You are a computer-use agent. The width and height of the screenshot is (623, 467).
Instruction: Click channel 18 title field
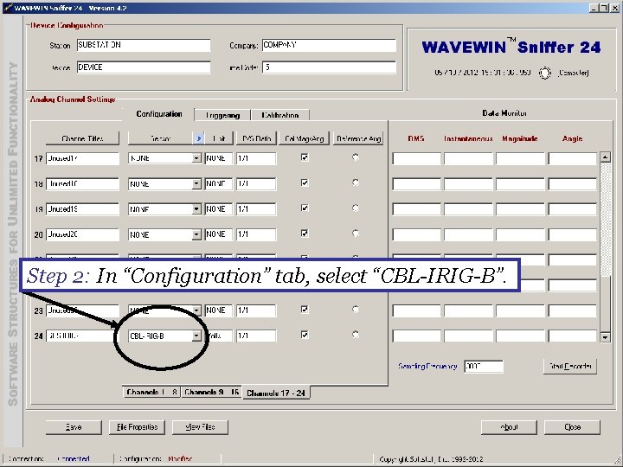pos(82,184)
